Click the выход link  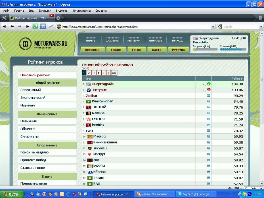(x=177, y=40)
